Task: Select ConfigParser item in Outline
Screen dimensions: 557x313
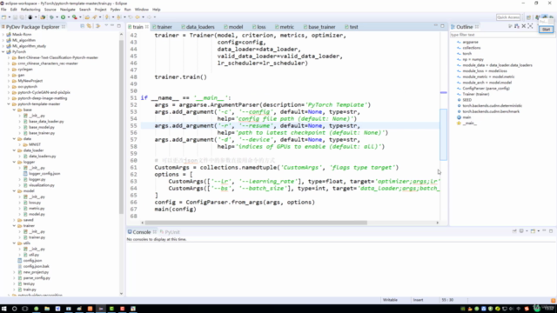Action: click(486, 89)
